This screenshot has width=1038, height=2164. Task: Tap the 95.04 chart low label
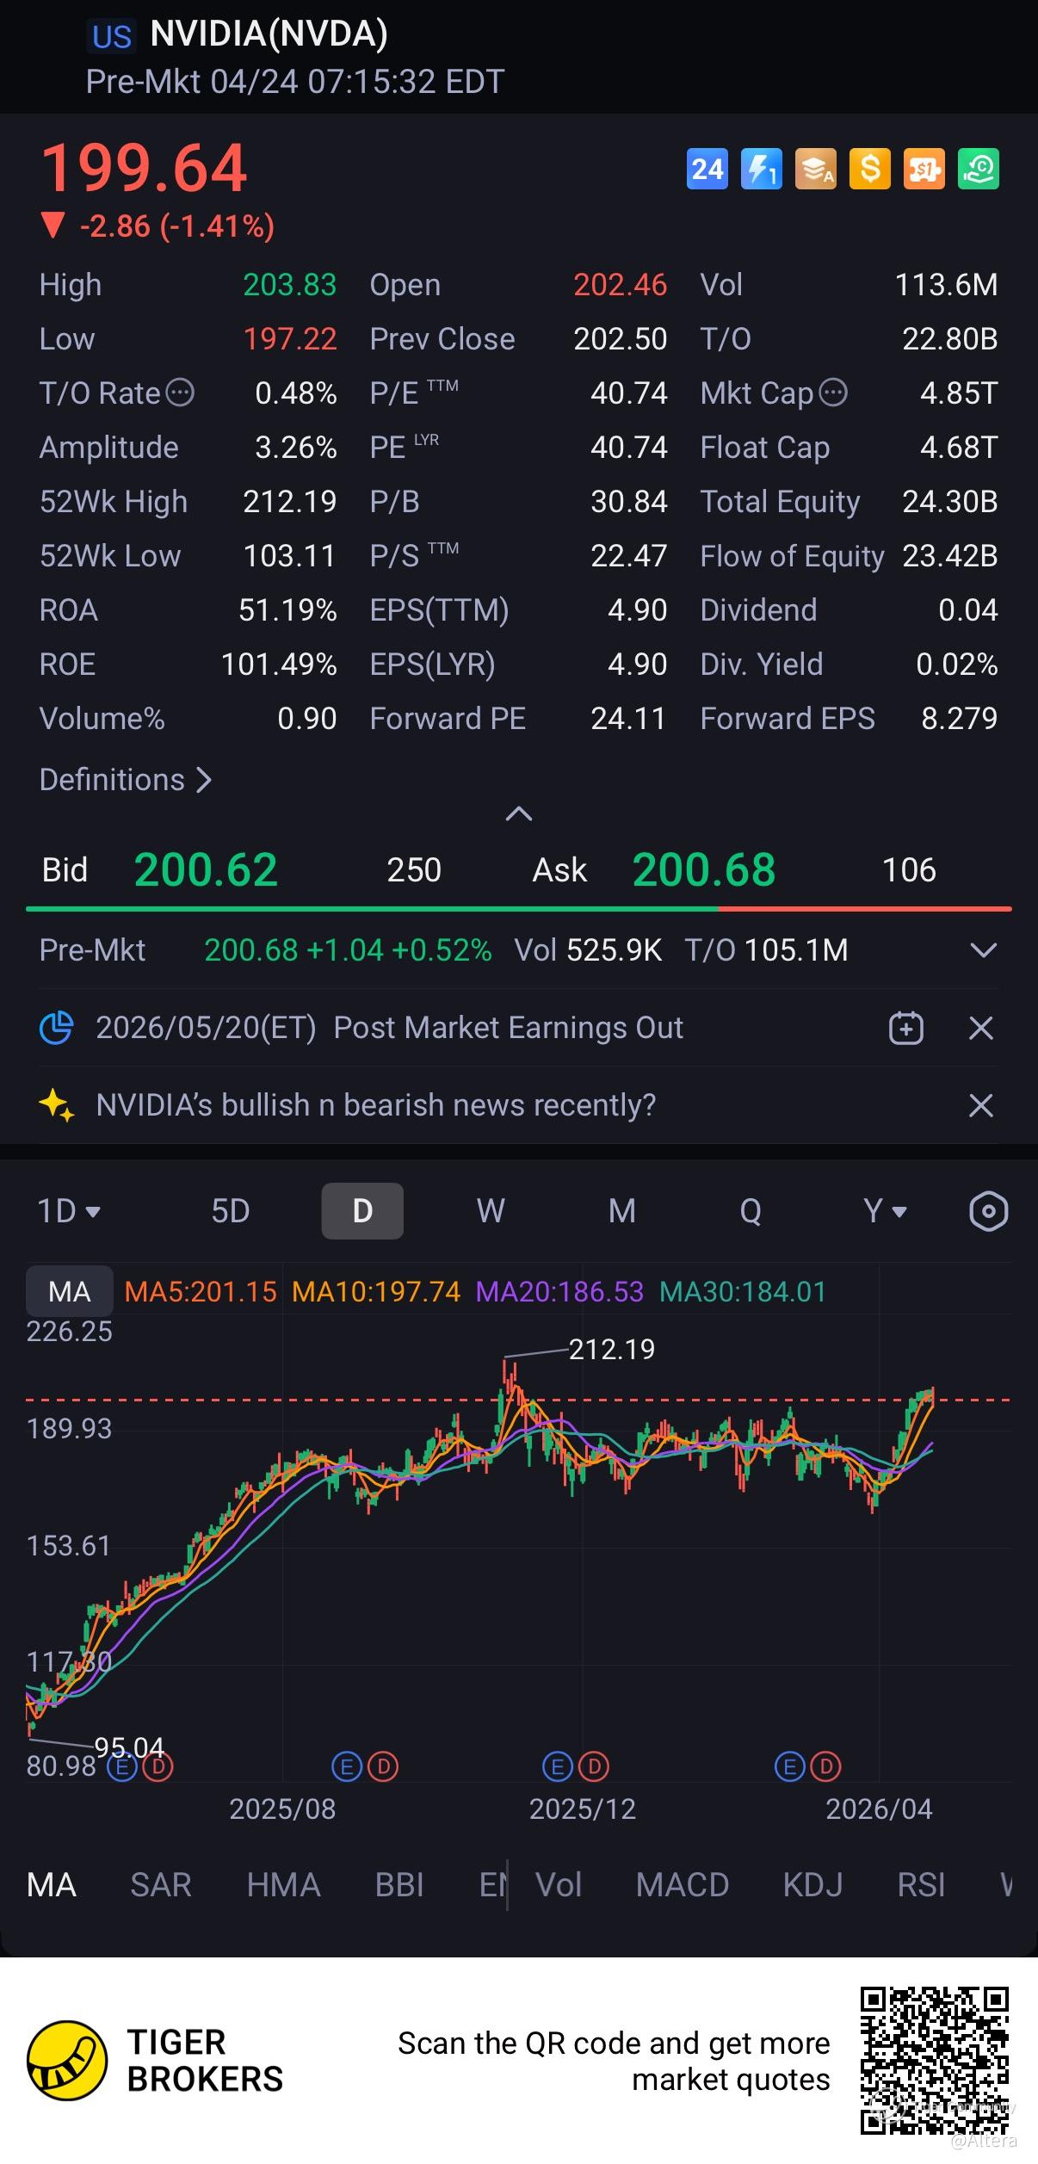[129, 1747]
